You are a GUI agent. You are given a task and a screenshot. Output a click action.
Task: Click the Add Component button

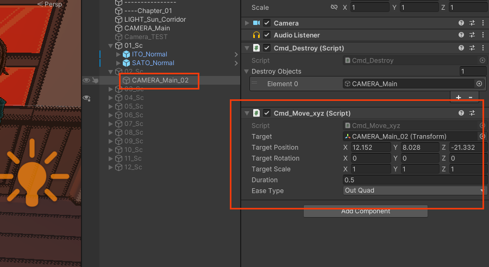tap(366, 211)
